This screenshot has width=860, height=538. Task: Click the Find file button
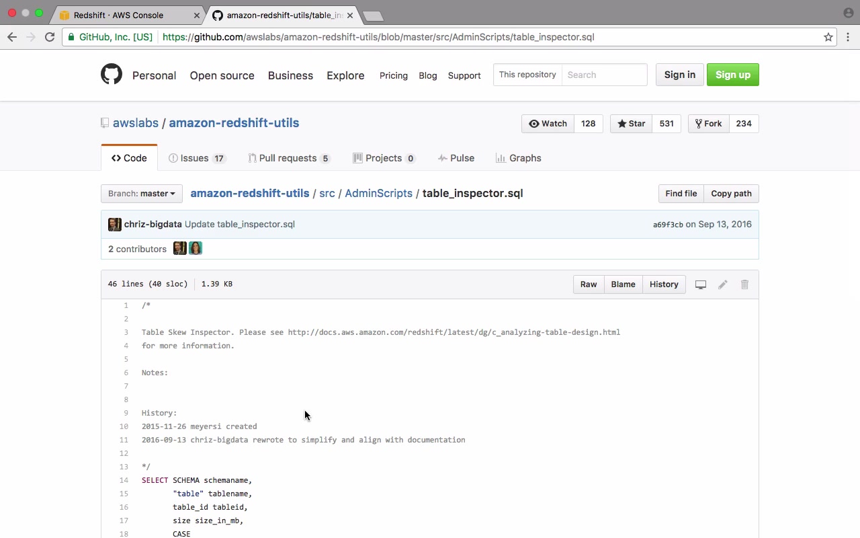click(681, 194)
